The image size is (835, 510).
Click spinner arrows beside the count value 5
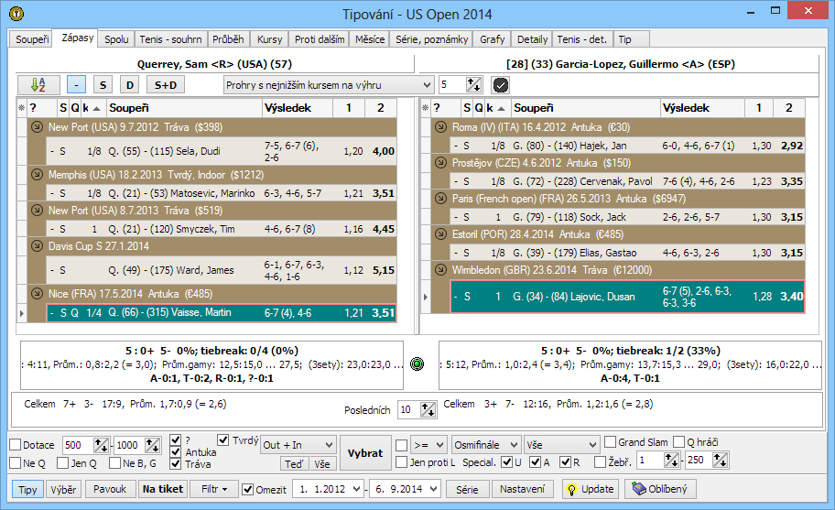tap(473, 84)
